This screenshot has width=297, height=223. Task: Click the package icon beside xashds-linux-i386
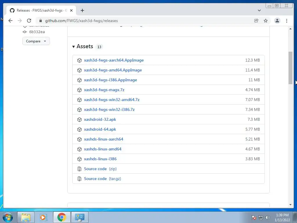[79, 159]
